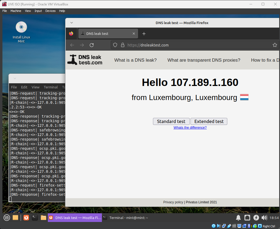The image size is (280, 229).
Task: Open the Firefox window menu chevron
Action: point(72,23)
